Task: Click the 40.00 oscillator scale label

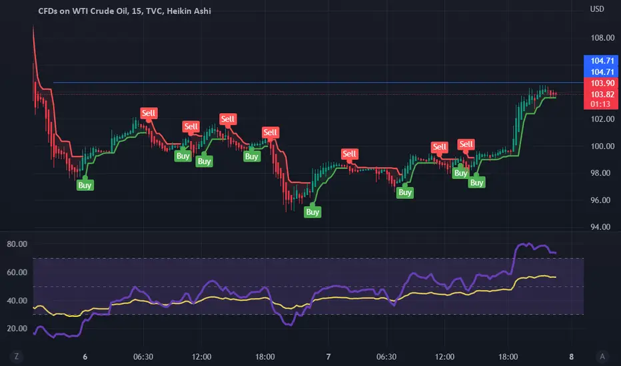Action: (17, 300)
